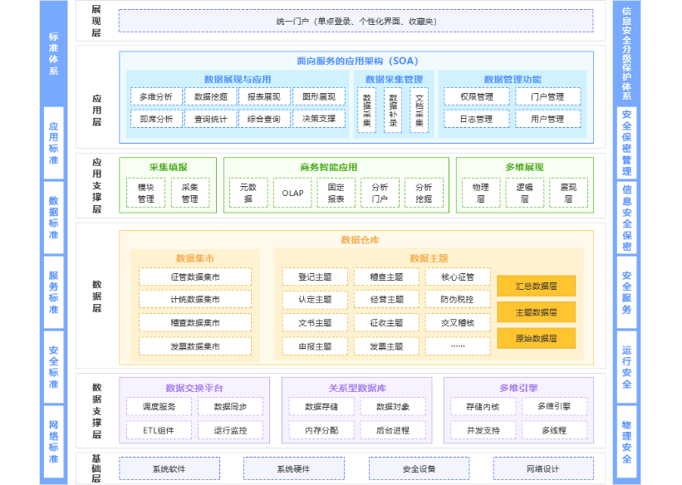Image resolution: width=682 pixels, height=485 pixels.
Task: Click the 逻辑层 box under 多维展现
Action: point(524,193)
